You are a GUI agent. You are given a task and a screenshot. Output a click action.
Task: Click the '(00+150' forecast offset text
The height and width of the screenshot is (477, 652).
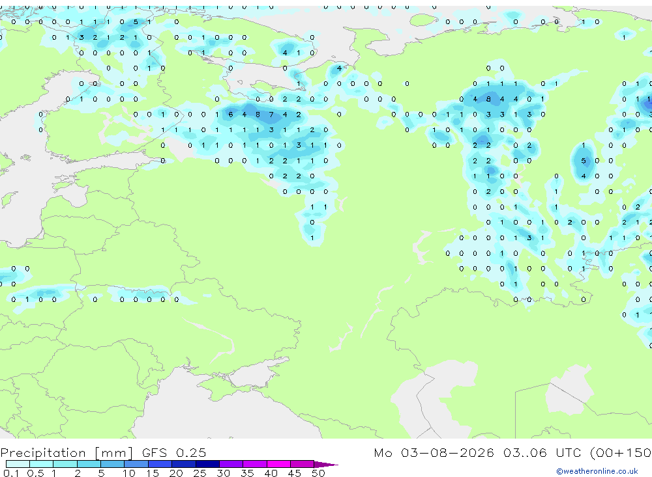click(621, 453)
